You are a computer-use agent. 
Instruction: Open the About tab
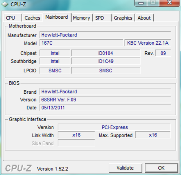click(144, 18)
